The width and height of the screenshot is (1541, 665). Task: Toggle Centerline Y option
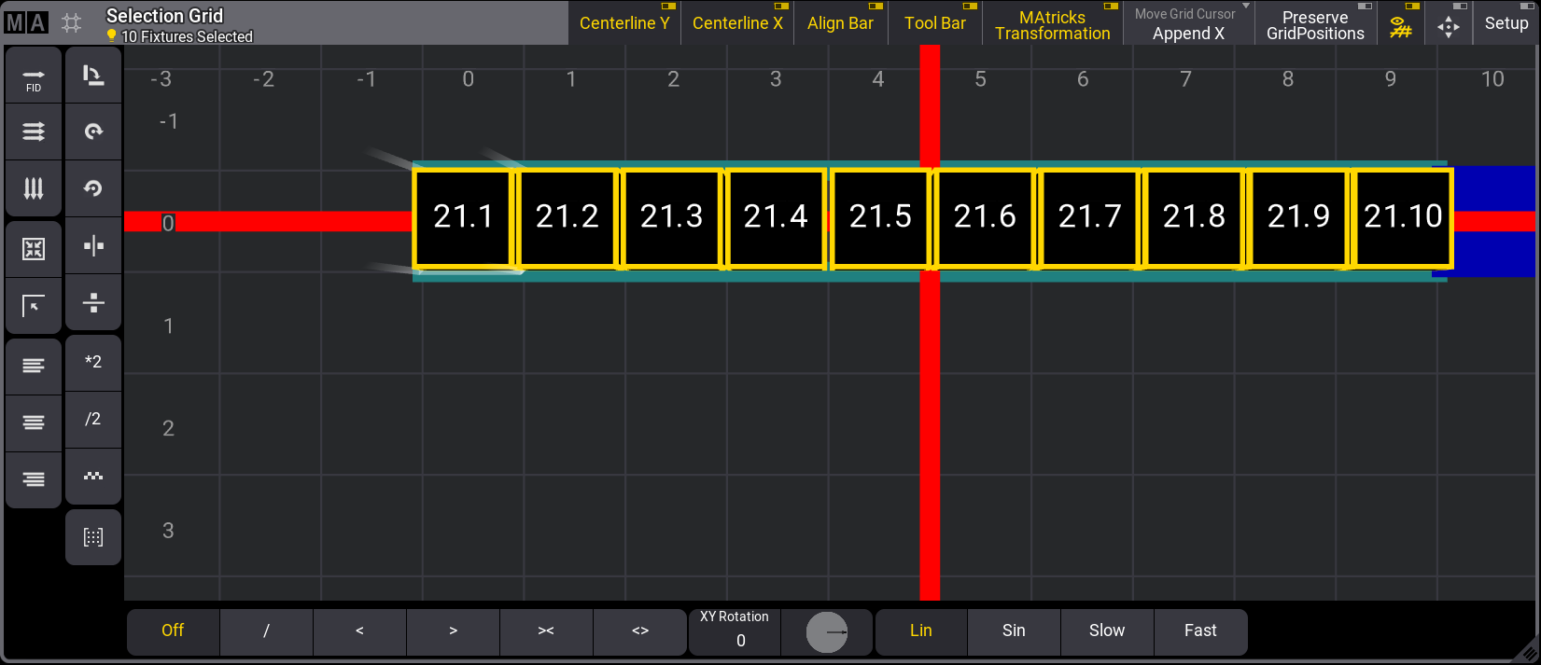tap(624, 23)
